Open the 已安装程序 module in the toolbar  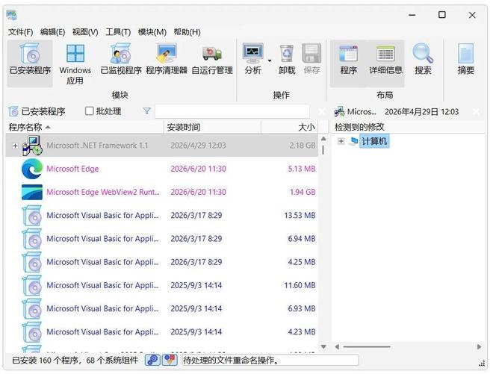point(30,63)
